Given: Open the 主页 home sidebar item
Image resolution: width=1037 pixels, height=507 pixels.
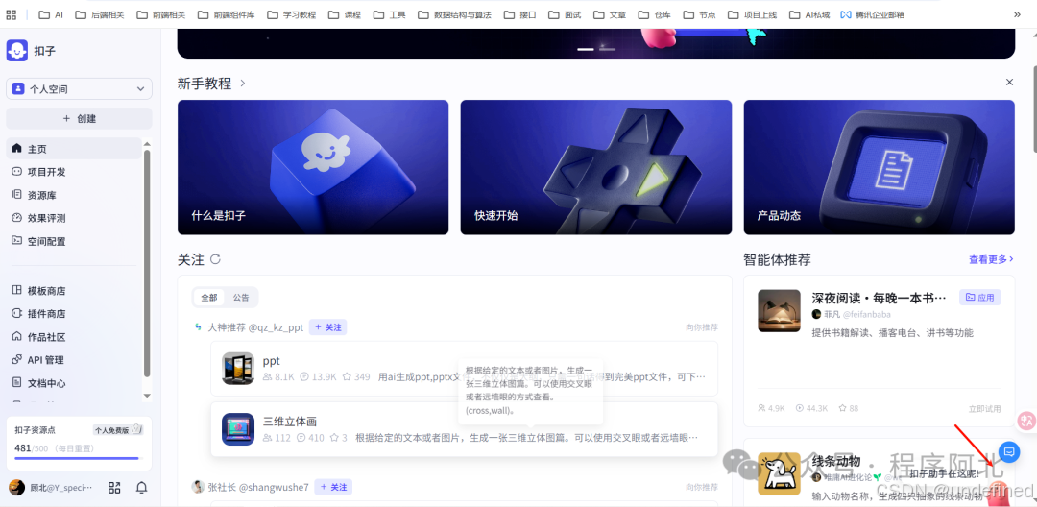Looking at the screenshot, I should [x=73, y=149].
